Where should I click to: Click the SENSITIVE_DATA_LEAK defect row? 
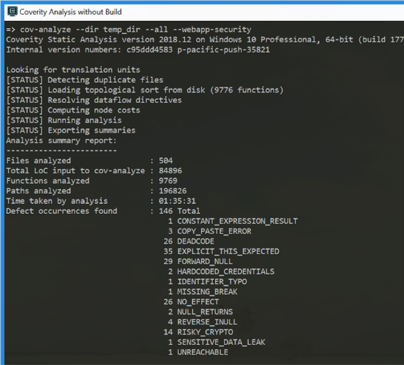(x=217, y=342)
